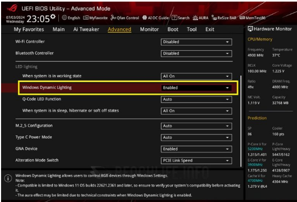Open the Q-Code LED Function dropdown
This screenshot has height=202, width=297.
(x=196, y=99)
